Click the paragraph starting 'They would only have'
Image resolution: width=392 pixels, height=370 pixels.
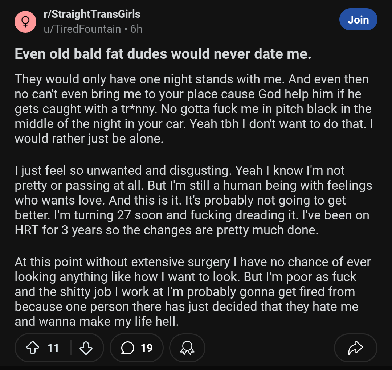pyautogui.click(x=194, y=109)
